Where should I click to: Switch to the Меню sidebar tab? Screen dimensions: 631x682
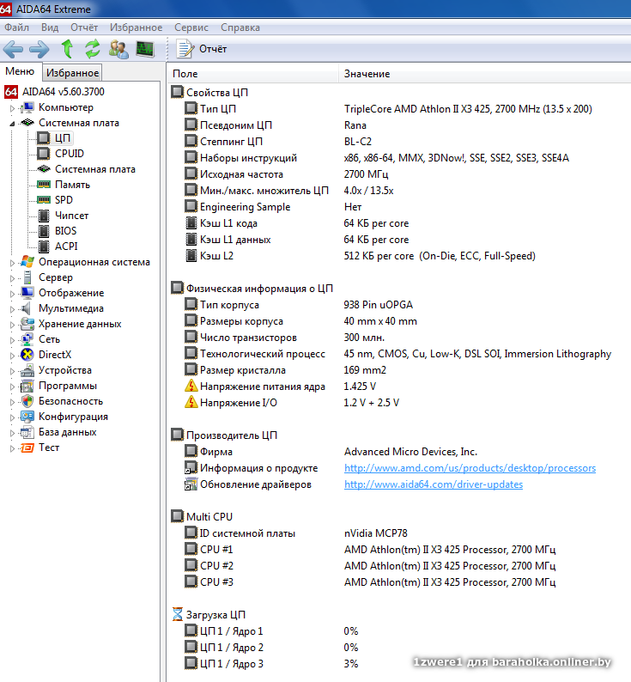pos(20,71)
